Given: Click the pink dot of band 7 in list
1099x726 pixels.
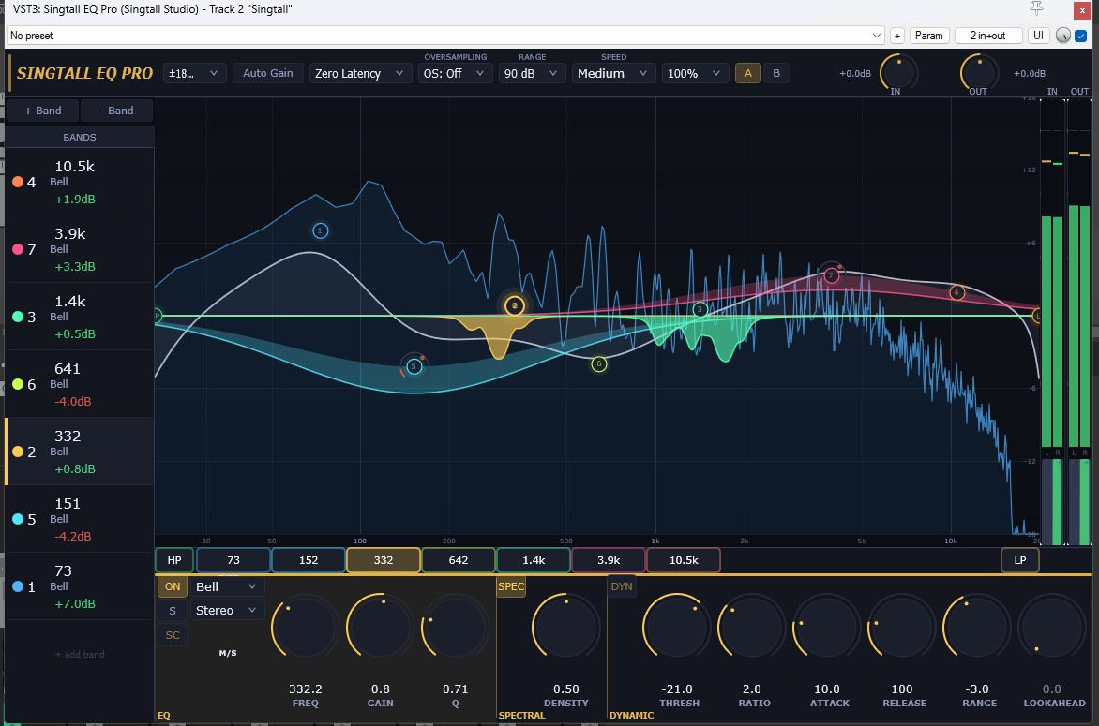Looking at the screenshot, I should (18, 249).
